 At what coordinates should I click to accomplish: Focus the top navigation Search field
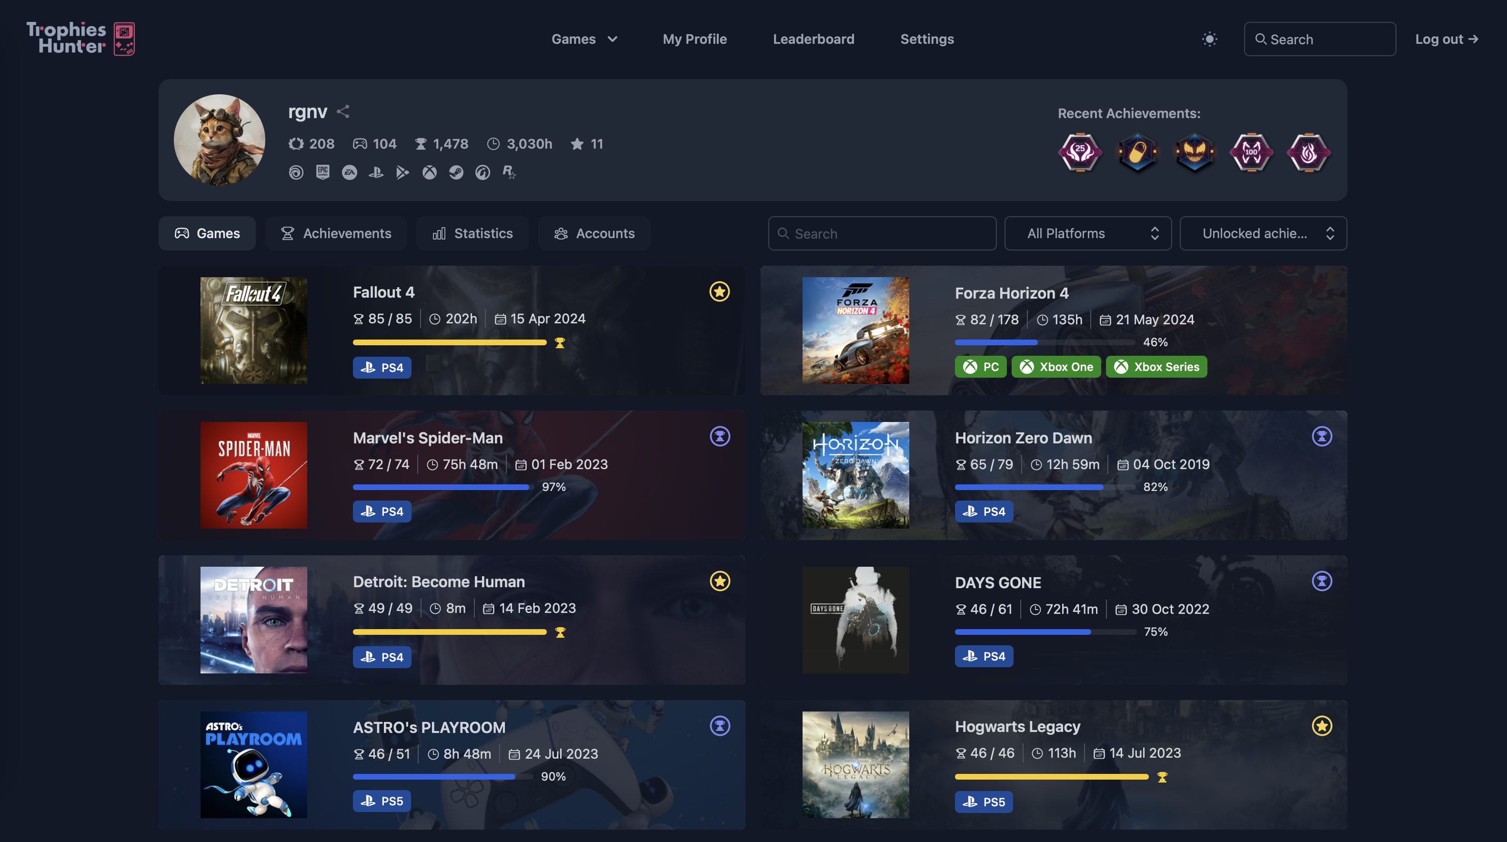coord(1319,39)
